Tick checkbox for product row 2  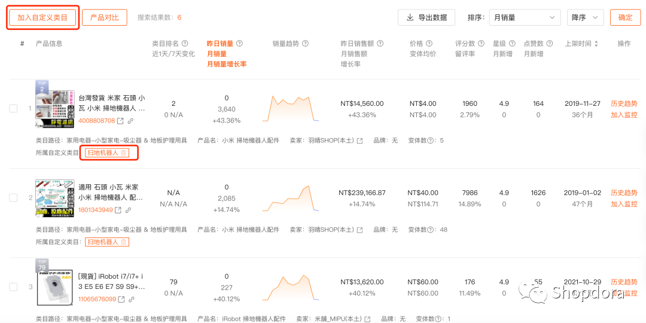[14, 198]
